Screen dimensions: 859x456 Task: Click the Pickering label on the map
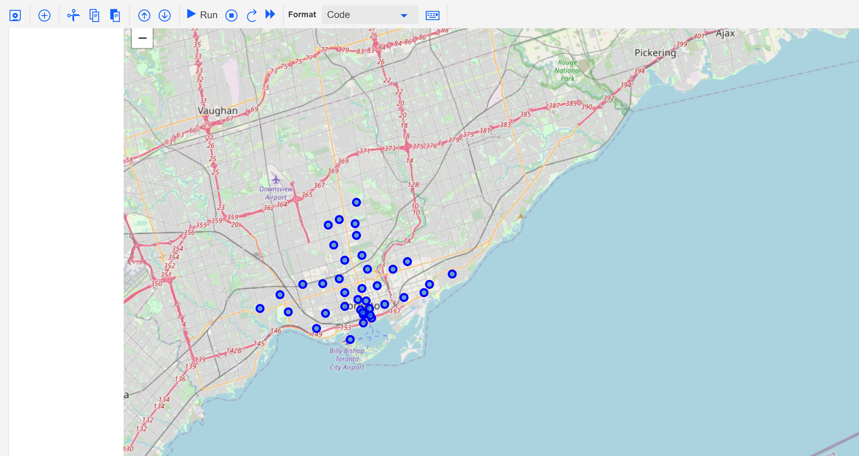coord(655,53)
